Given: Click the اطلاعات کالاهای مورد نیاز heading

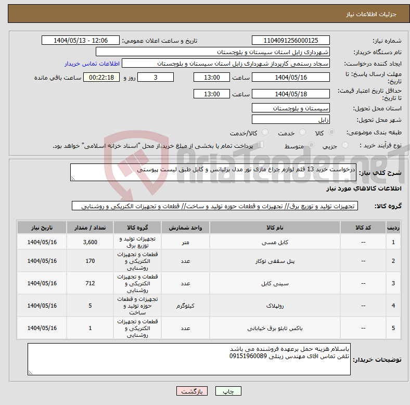Looking at the screenshot, I should click(x=364, y=188).
